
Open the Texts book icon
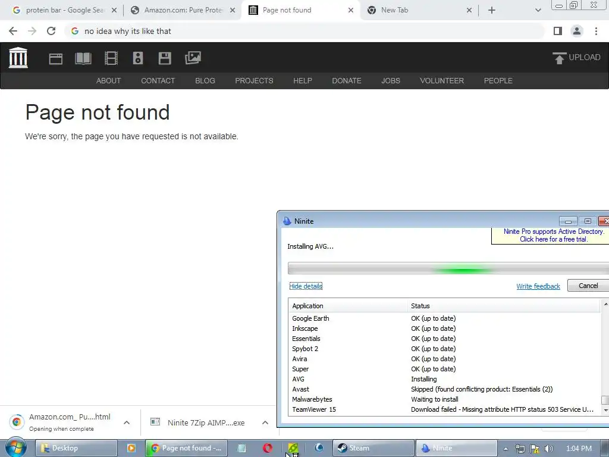83,59
